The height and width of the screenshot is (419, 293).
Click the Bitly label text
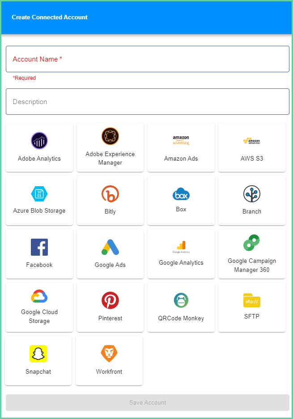110,212
